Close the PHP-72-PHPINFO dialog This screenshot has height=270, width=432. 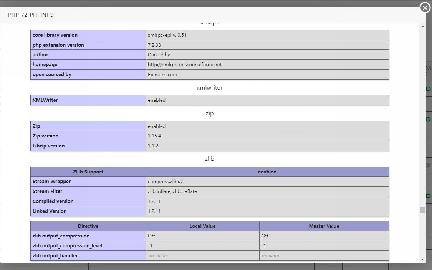[x=425, y=8]
